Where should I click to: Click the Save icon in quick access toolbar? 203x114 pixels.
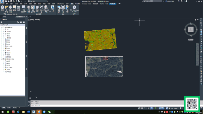pyautogui.click(x=11, y=1)
